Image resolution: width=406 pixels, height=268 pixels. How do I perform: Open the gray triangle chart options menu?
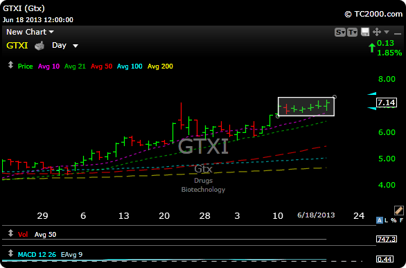(x=387, y=32)
